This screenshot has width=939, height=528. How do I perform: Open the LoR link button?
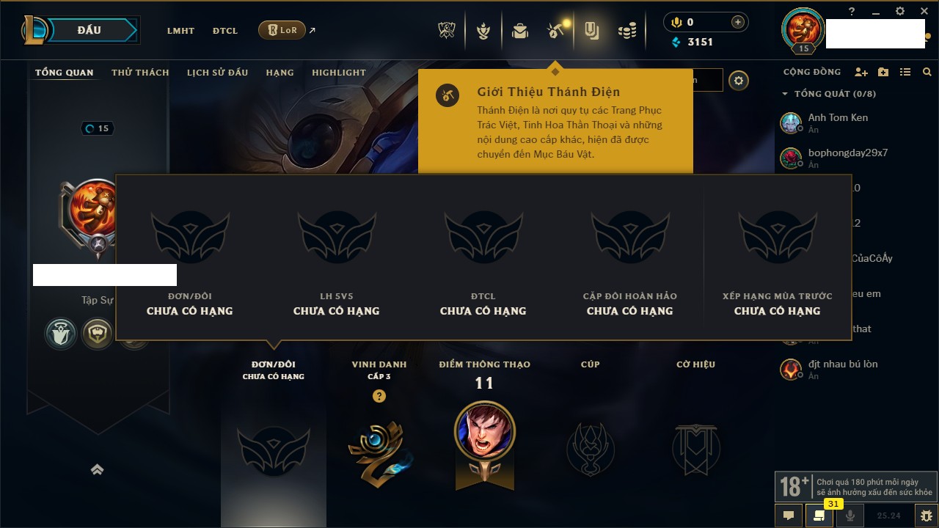pos(282,30)
